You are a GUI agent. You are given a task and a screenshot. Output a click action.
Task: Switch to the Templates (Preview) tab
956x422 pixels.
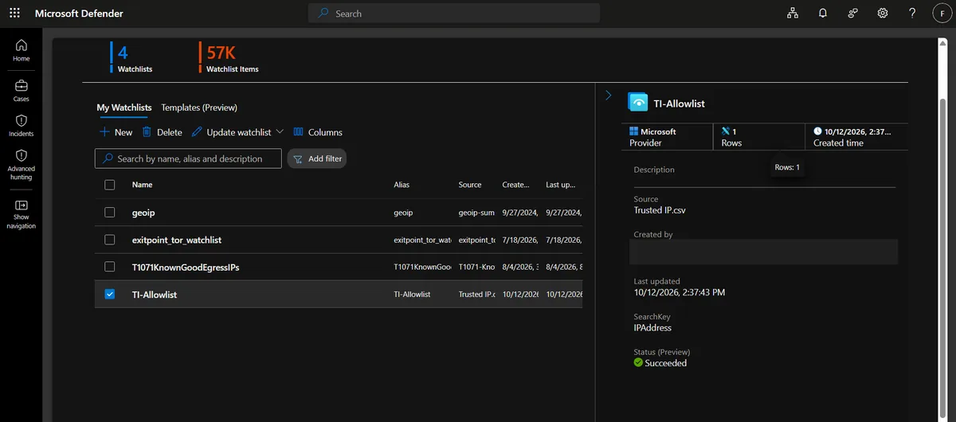199,107
